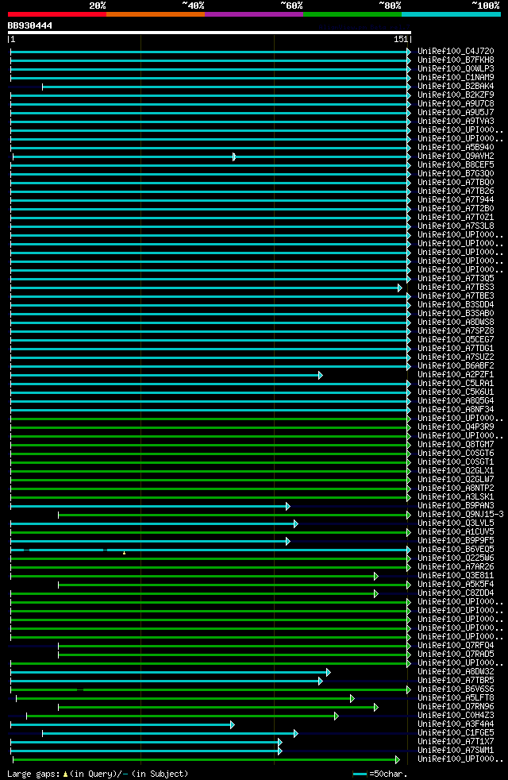Viewport: 508px width, 780px height.
Task: Click the orange ~40% identity legend segment
Action: (156, 14)
